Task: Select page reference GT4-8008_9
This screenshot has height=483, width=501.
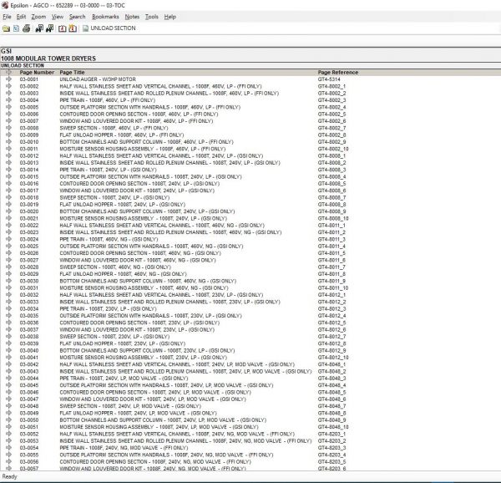Action: [x=331, y=211]
